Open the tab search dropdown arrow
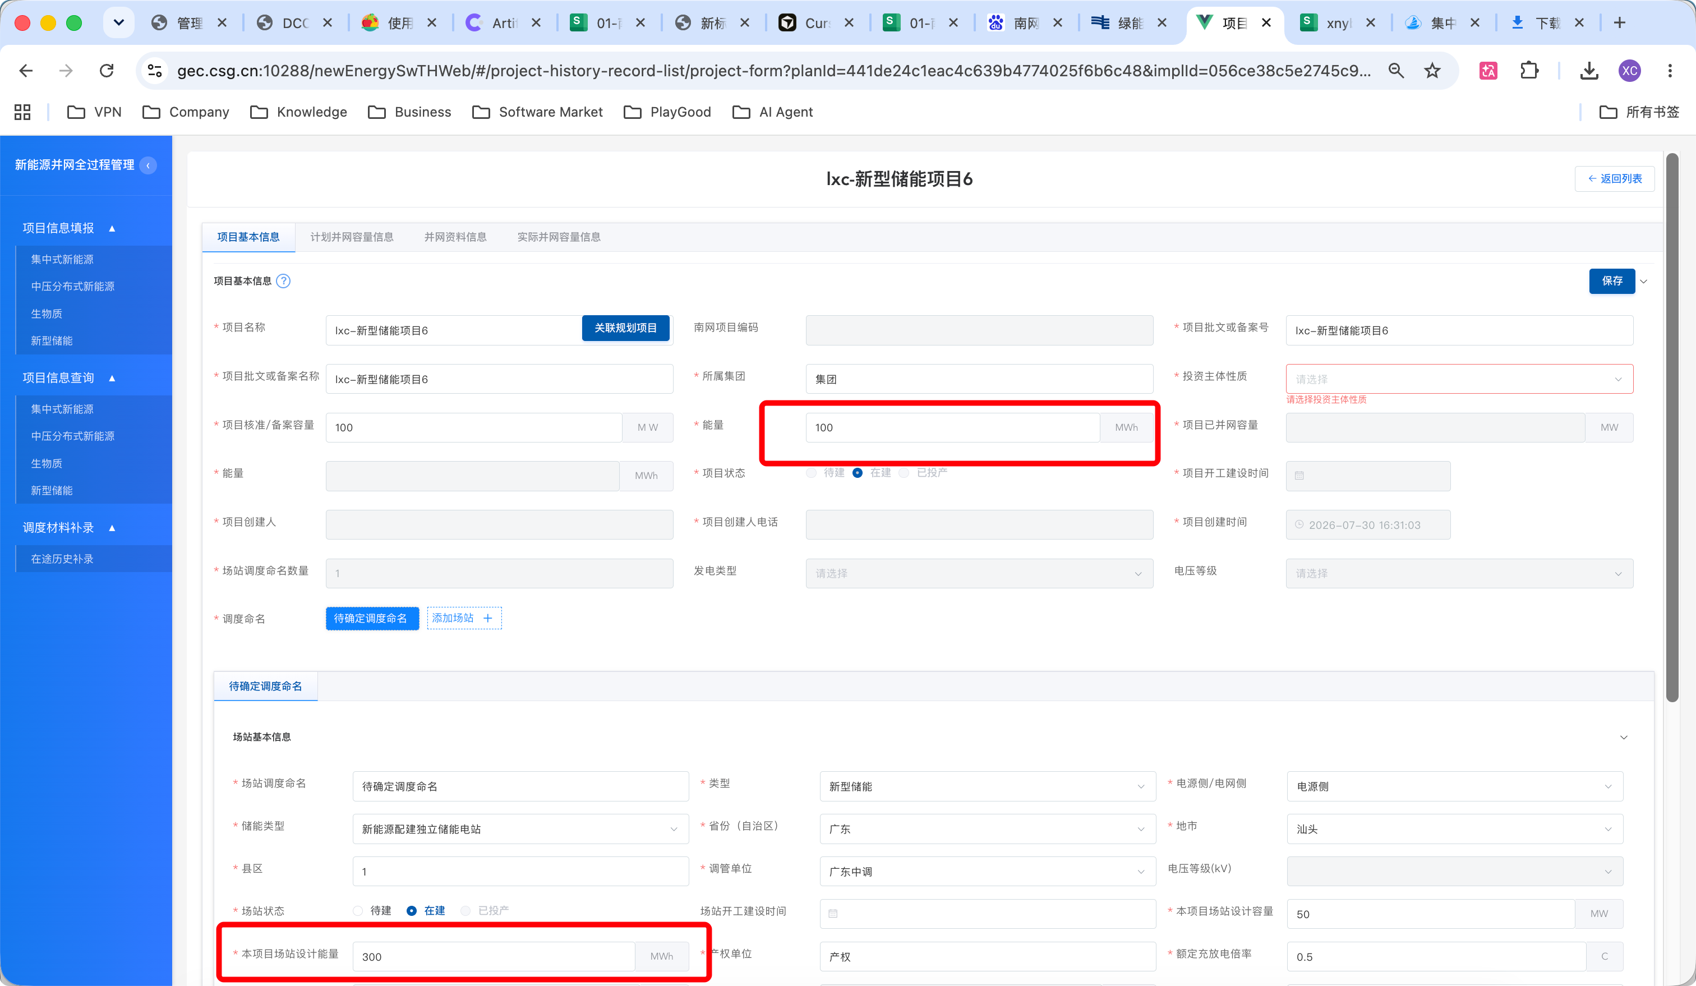This screenshot has width=1696, height=986. pos(118,23)
